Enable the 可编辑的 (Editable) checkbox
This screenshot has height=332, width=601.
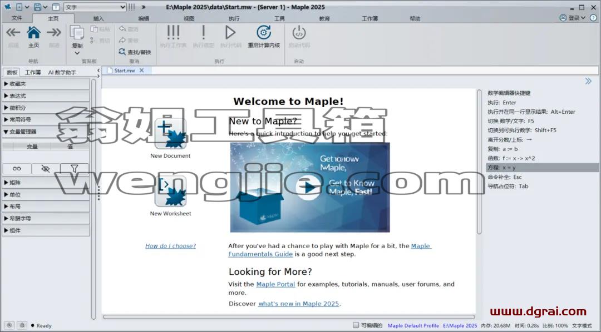[x=356, y=325]
